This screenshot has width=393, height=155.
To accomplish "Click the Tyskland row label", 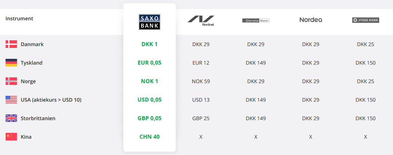I will coord(32,63).
